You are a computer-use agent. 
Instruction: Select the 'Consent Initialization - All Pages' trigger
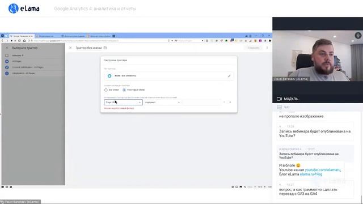[x=33, y=67]
